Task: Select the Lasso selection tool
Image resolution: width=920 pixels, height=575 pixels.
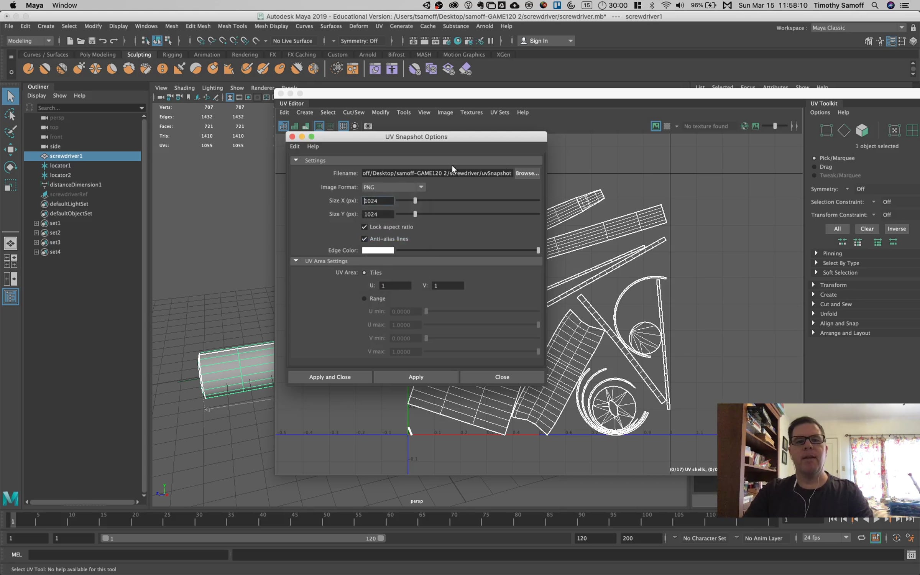Action: (x=10, y=114)
